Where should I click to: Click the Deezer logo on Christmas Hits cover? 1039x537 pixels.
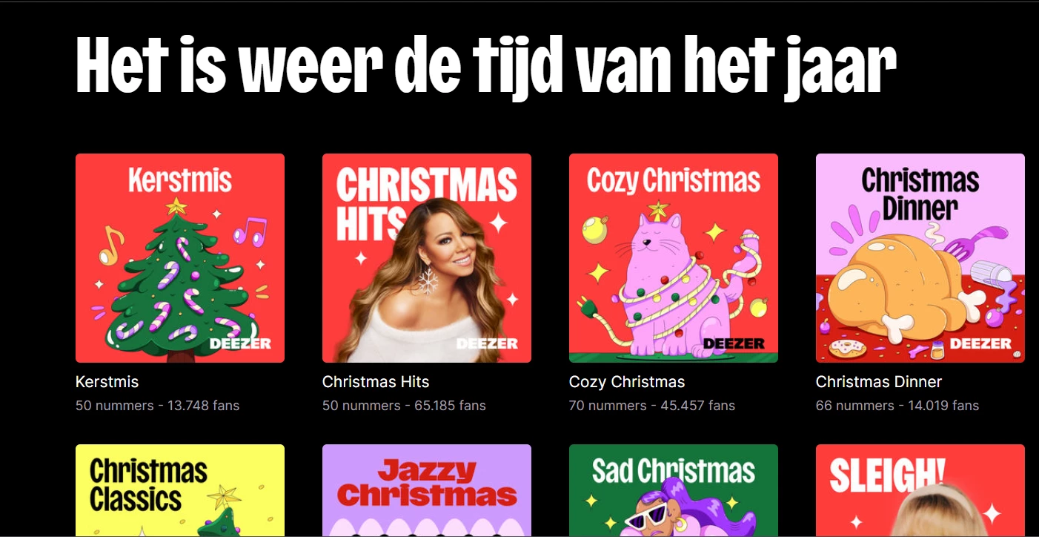(x=487, y=343)
